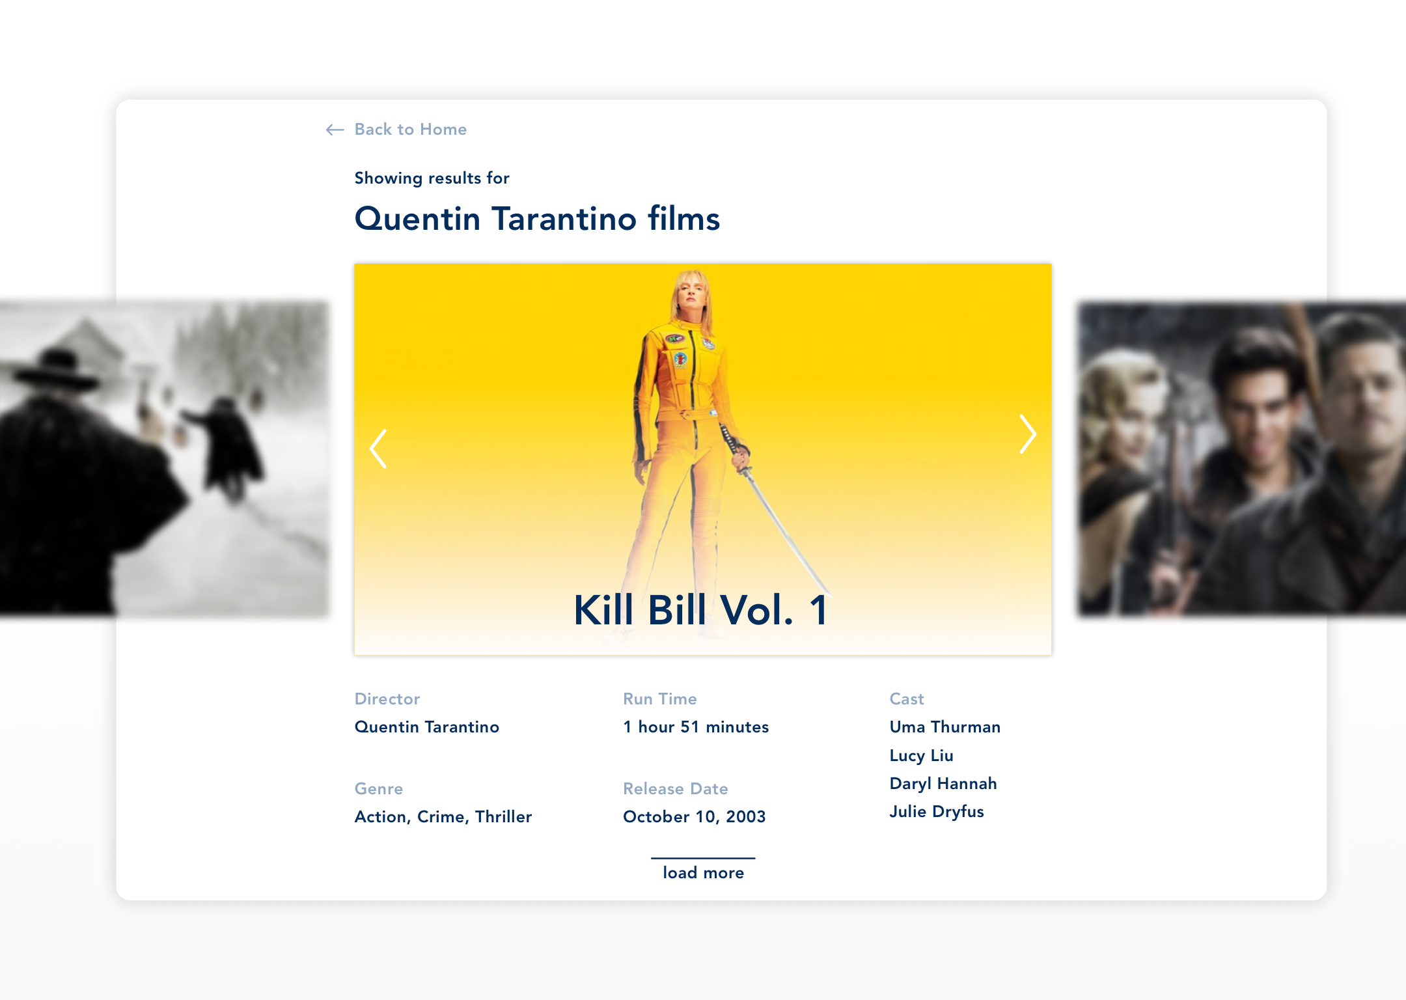Screen dimensions: 1406x1000
Task: Click the Director label
Action: click(387, 699)
